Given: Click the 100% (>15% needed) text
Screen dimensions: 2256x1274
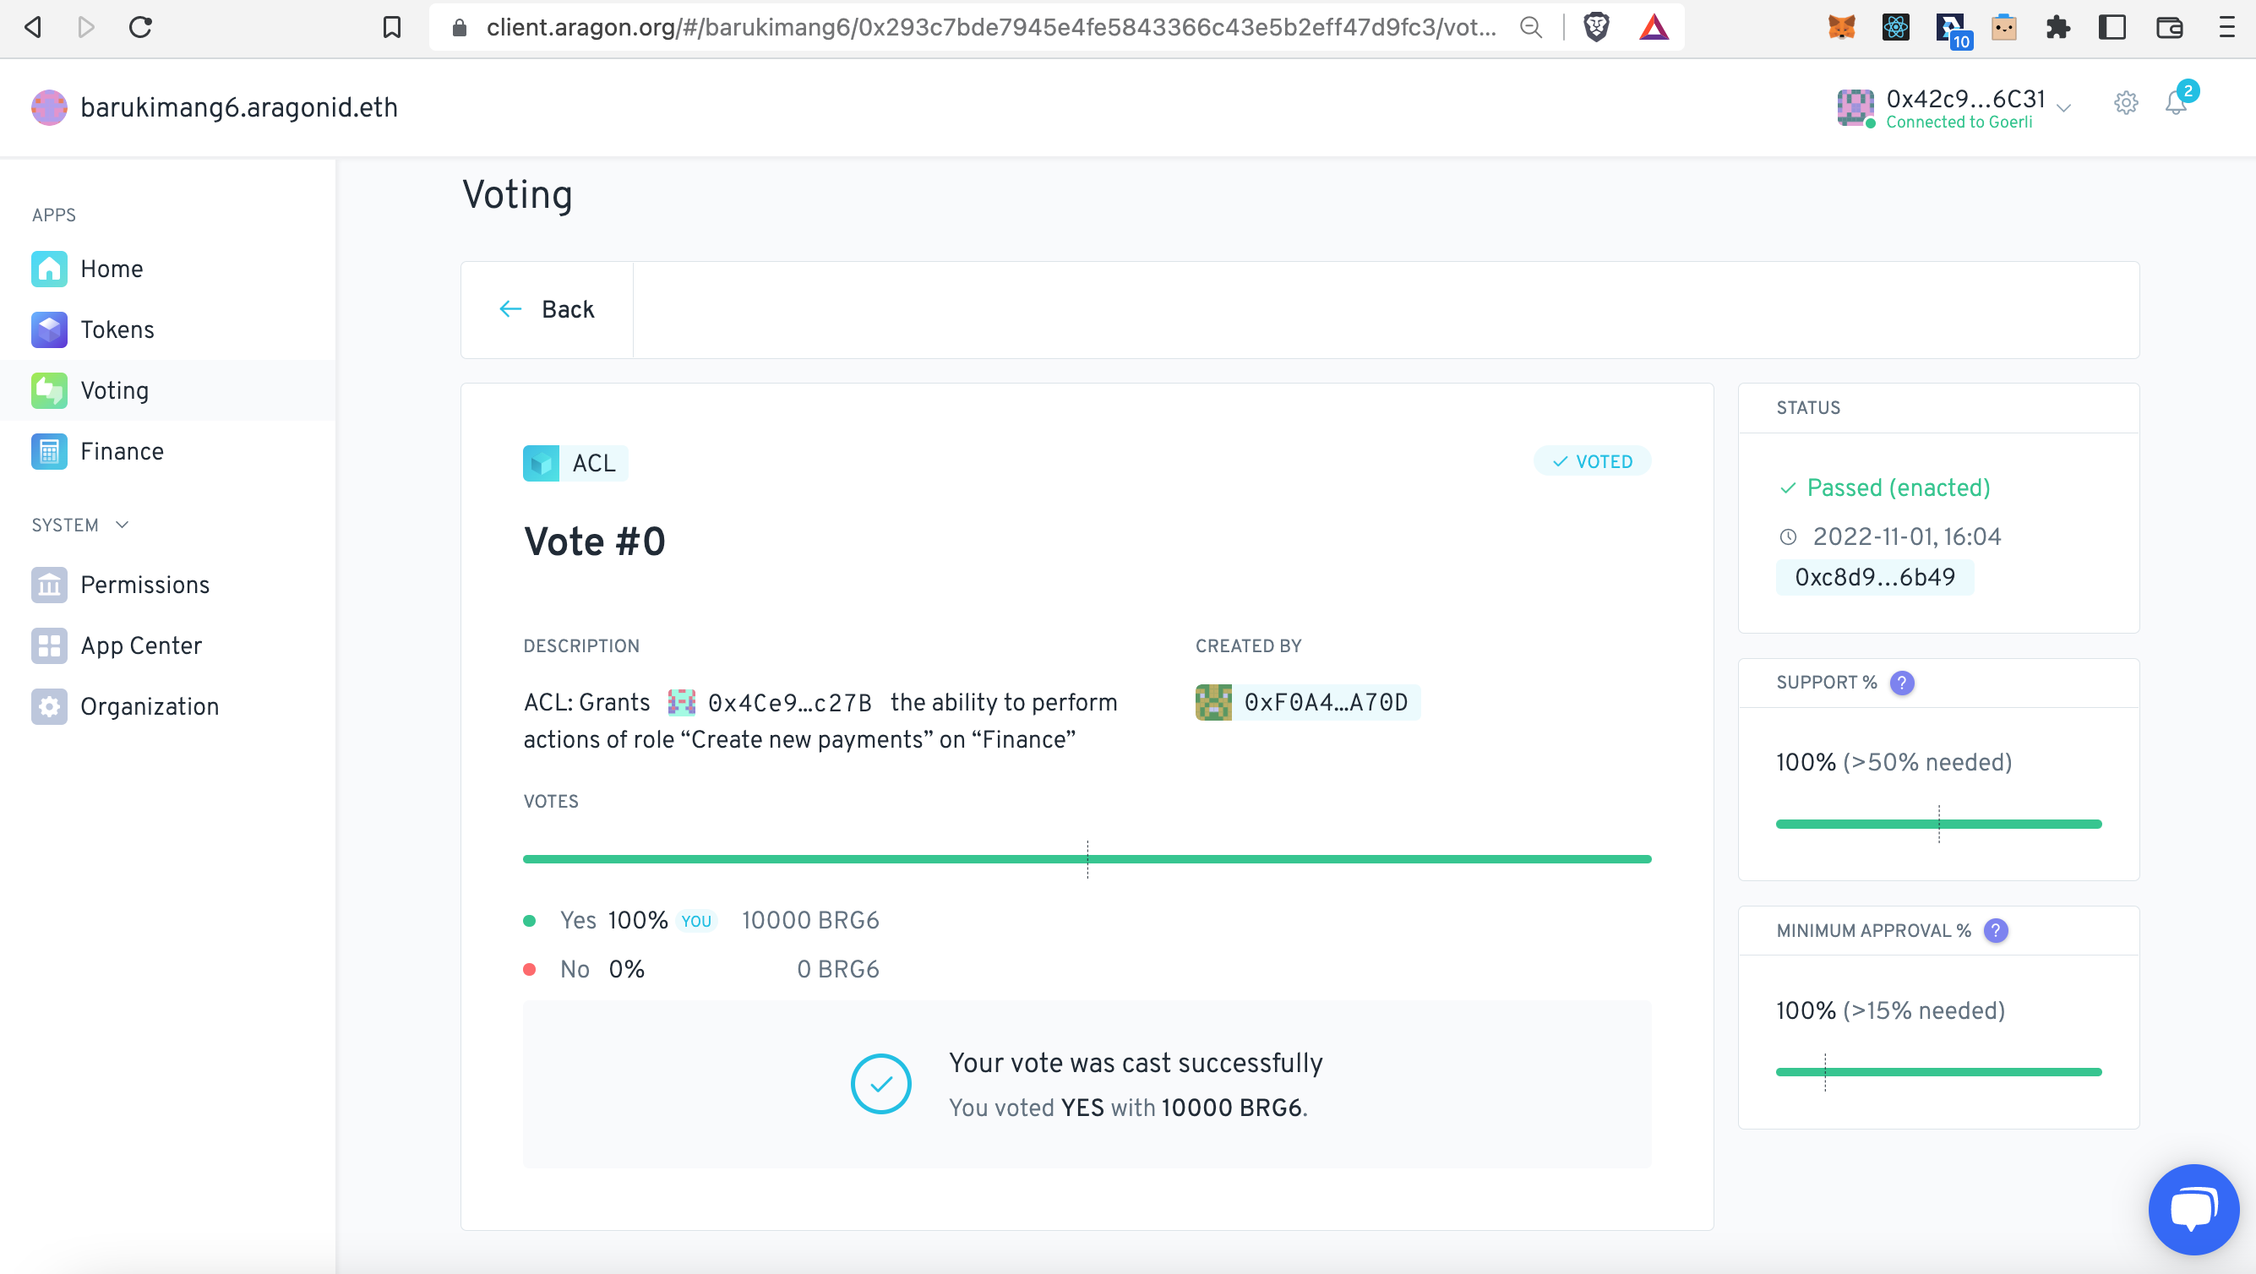Looking at the screenshot, I should 1891,1011.
